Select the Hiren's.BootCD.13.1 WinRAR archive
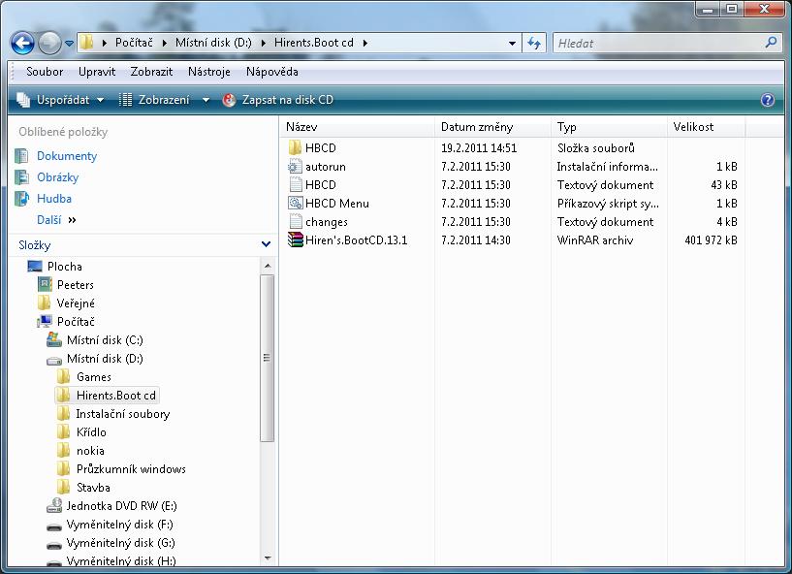Viewport: 792px width, 574px height. point(356,240)
